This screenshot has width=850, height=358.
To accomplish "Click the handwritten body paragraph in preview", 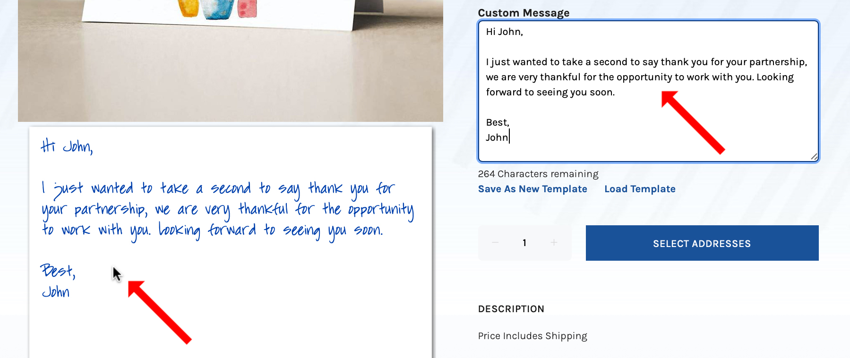I will click(227, 209).
